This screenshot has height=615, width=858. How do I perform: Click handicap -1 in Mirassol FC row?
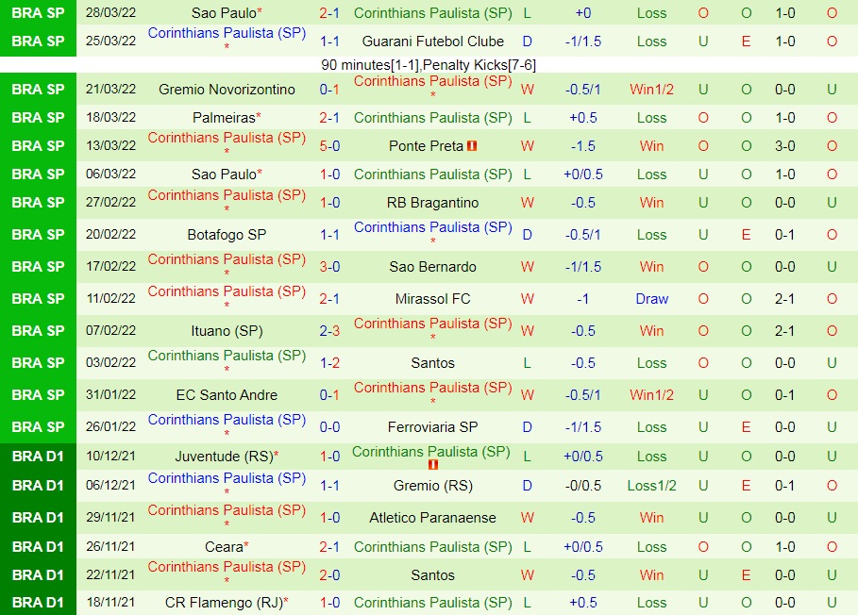[x=583, y=298]
